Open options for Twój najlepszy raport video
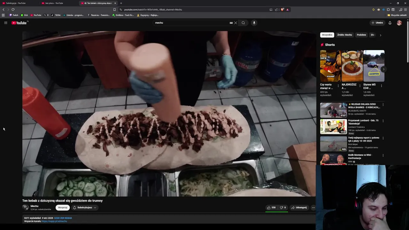This screenshot has height=230, width=409. [x=383, y=138]
